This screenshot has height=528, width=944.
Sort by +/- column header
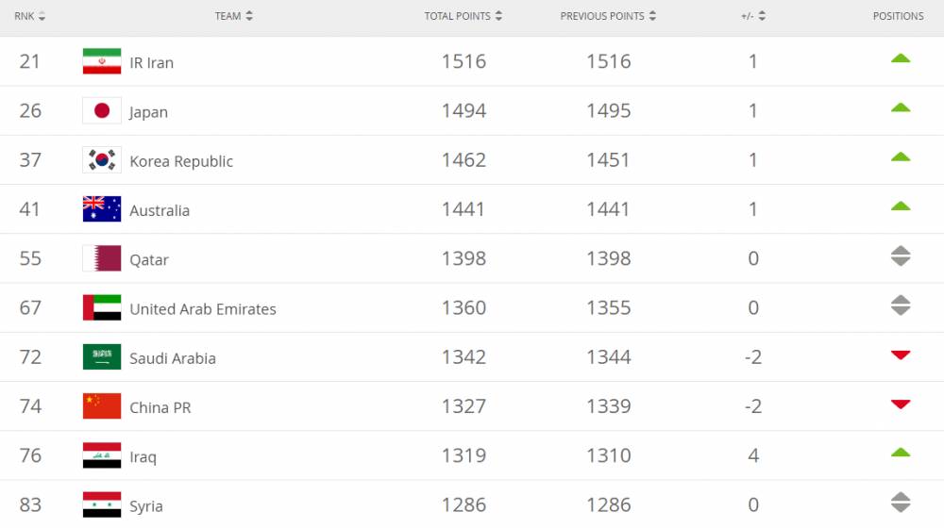click(x=753, y=16)
